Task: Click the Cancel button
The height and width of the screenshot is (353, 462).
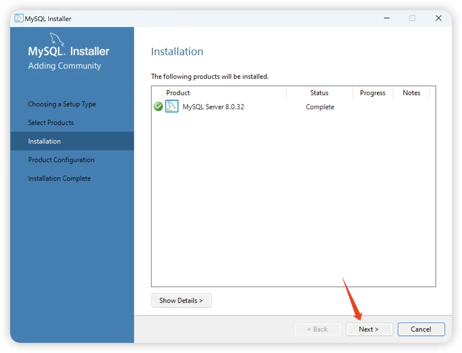Action: coord(421,329)
